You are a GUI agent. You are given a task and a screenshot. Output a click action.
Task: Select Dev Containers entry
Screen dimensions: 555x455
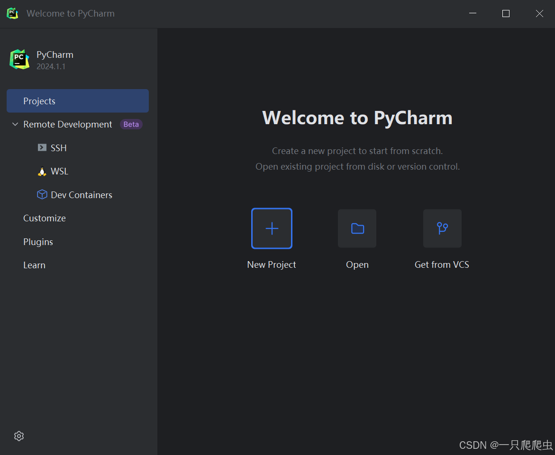[82, 195]
